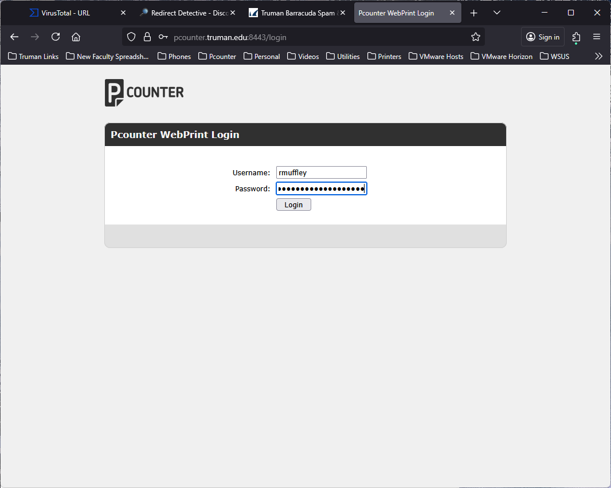Open the Phones bookmark folder
This screenshot has width=611, height=488.
[174, 57]
